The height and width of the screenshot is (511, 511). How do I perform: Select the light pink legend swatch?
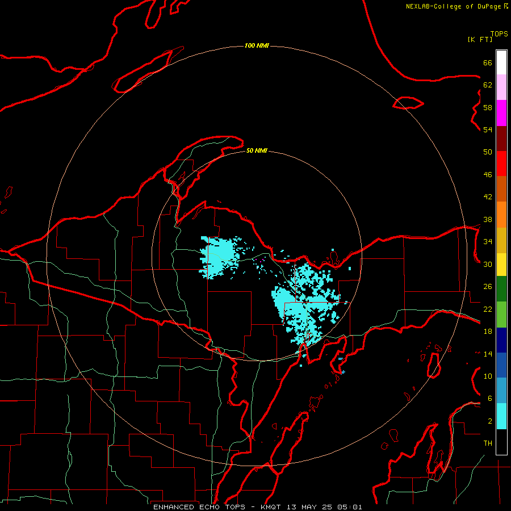[501, 87]
